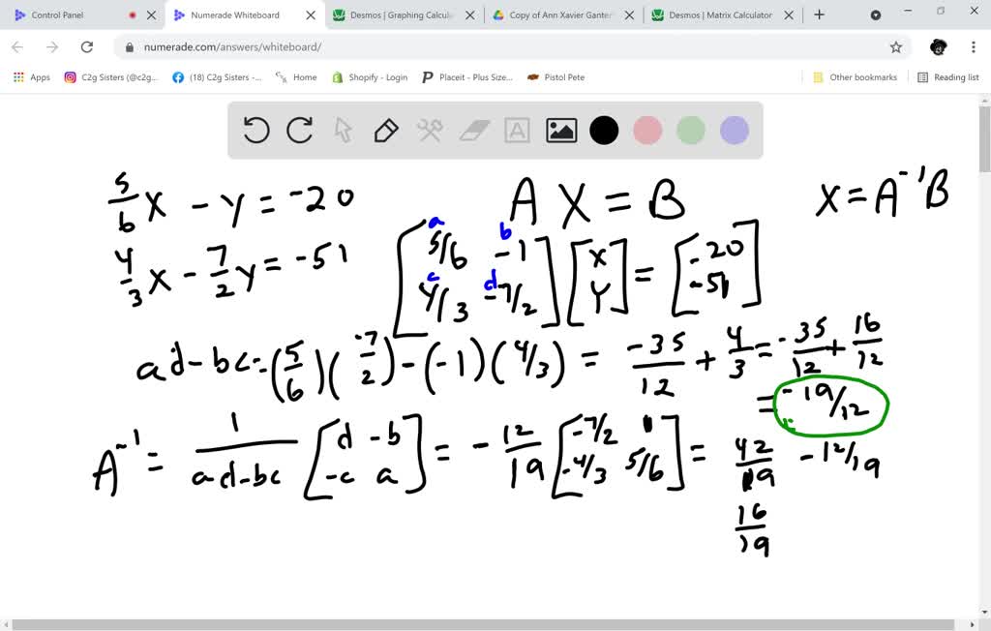The height and width of the screenshot is (631, 991).
Task: Toggle the bookmark star for this page
Action: [895, 46]
